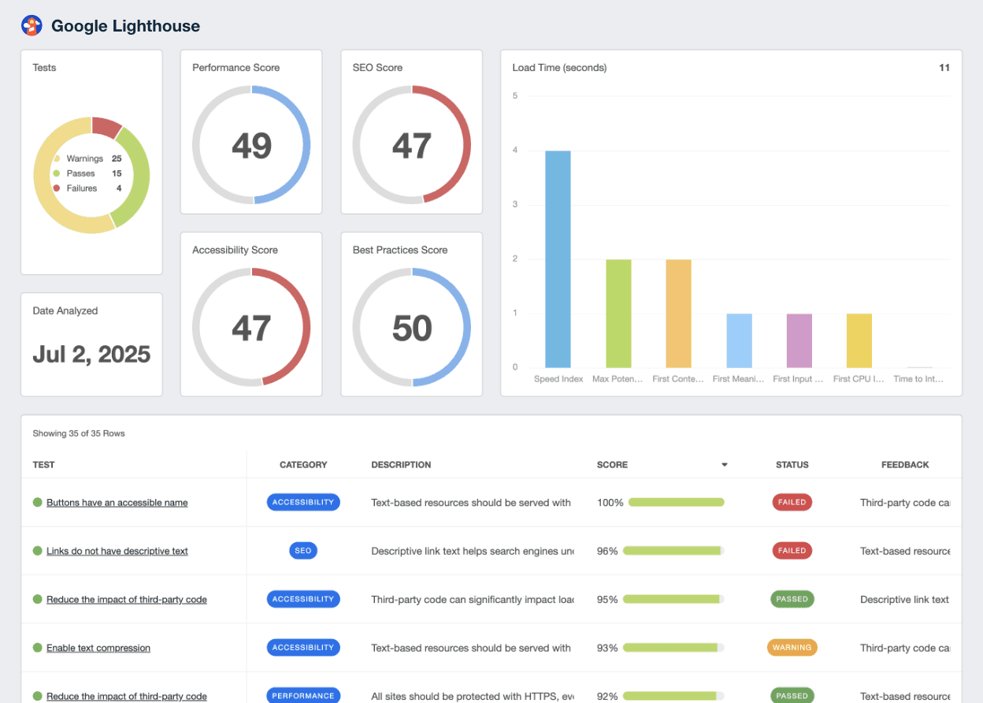Viewport: 983px width, 703px height.
Task: Click the 96% green score progress bar
Action: [x=673, y=550]
